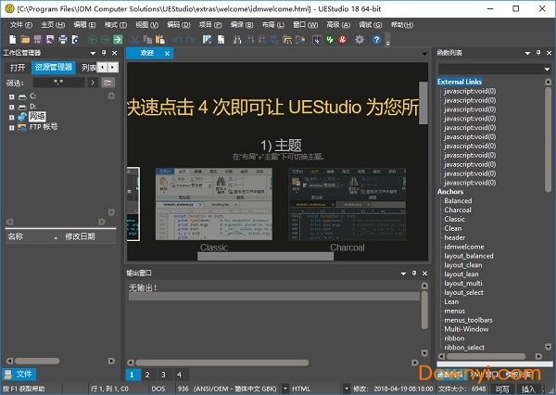Click the browse folder button beside filter

tap(107, 83)
